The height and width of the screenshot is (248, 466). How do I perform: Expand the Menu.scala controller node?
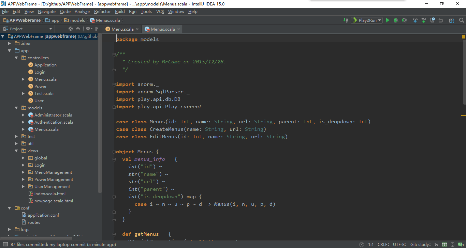(x=23, y=79)
